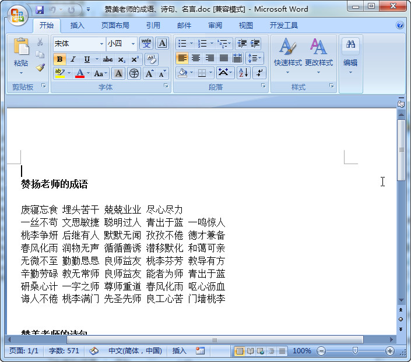This screenshot has height=362, width=411.
Task: Increase paragraph indent
Action: (255, 43)
